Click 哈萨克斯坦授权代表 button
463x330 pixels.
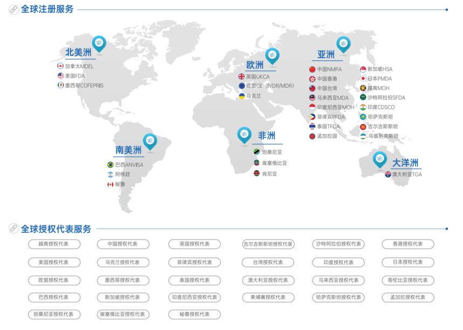[x=338, y=298]
